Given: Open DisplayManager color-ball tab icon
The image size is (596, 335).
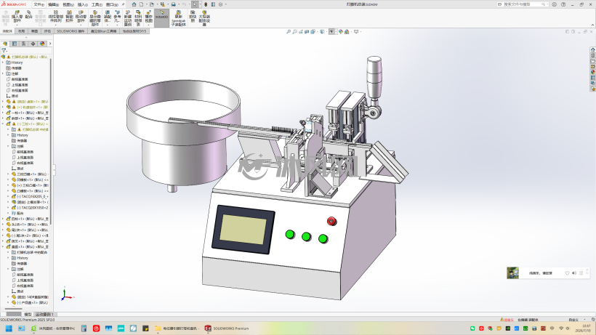Looking at the screenshot, I should [42, 44].
